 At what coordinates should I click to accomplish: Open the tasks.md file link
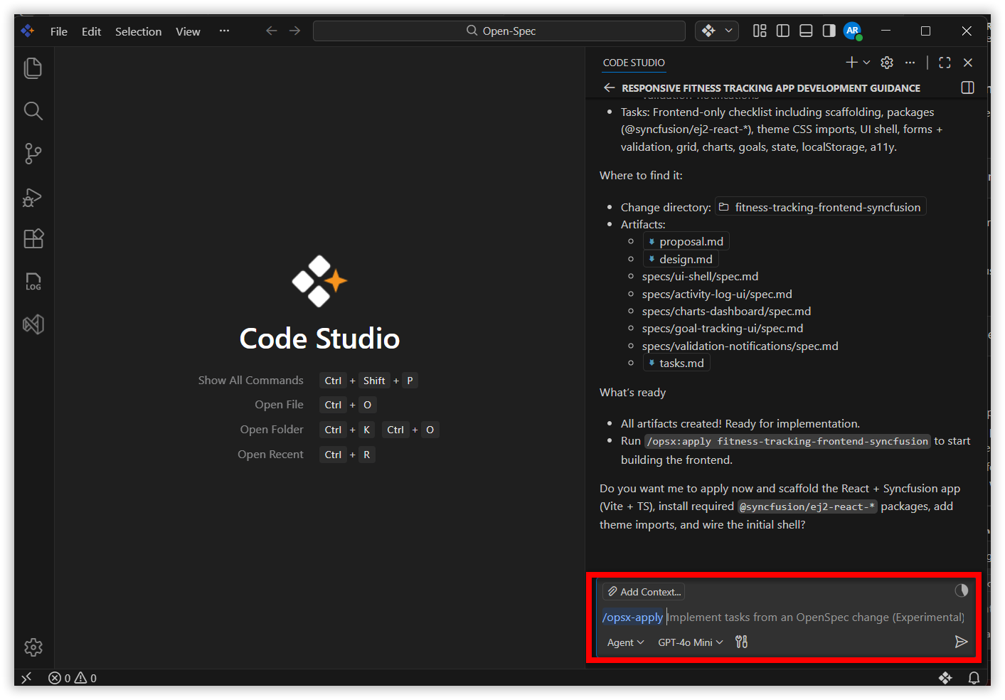pyautogui.click(x=676, y=363)
